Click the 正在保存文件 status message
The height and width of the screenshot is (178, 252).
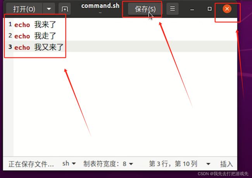click(x=31, y=164)
